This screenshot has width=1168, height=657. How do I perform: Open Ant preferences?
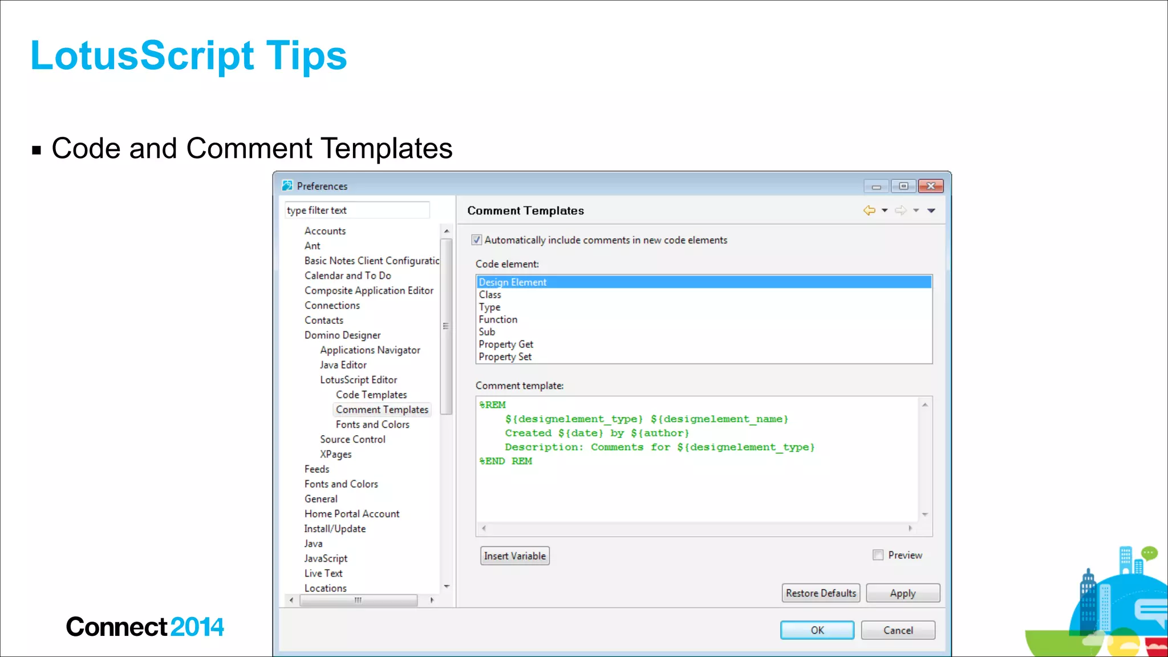coord(313,246)
